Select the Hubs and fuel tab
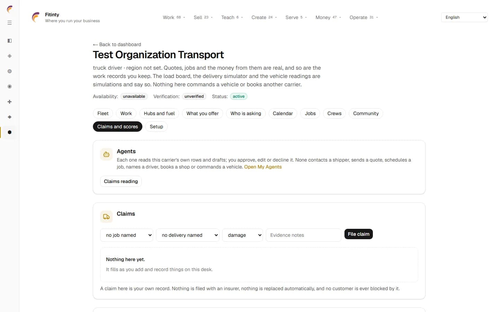 tap(159, 113)
